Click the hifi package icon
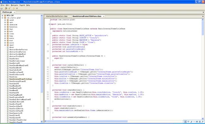Screen dimensions: 205x124 (x=8, y=31)
